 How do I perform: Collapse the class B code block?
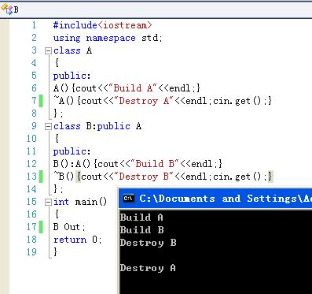click(x=48, y=127)
